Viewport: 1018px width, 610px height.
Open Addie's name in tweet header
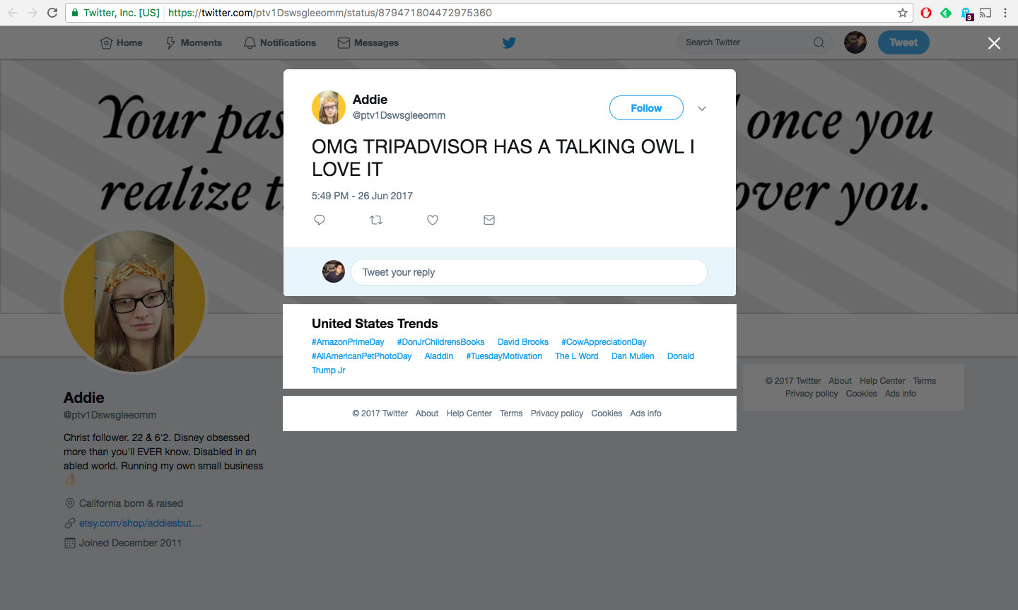(x=370, y=100)
